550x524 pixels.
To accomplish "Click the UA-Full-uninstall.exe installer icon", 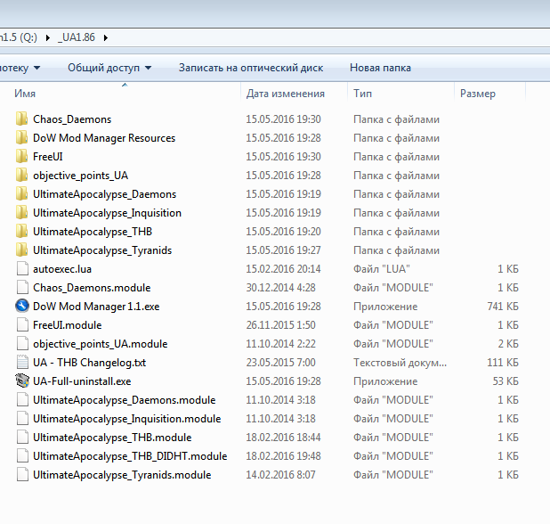I will 22,381.
